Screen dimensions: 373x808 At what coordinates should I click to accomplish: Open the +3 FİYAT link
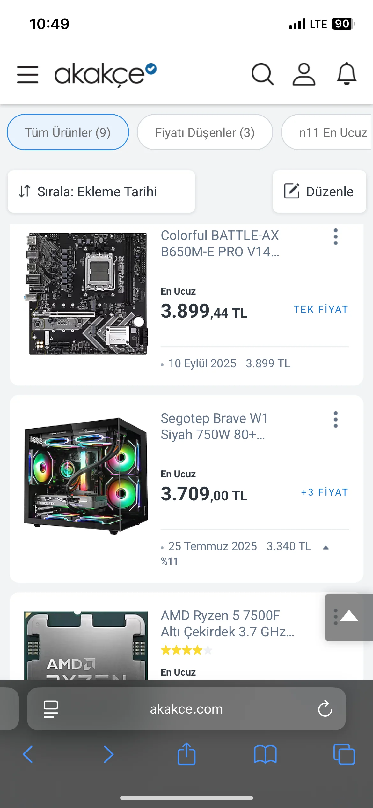(325, 492)
